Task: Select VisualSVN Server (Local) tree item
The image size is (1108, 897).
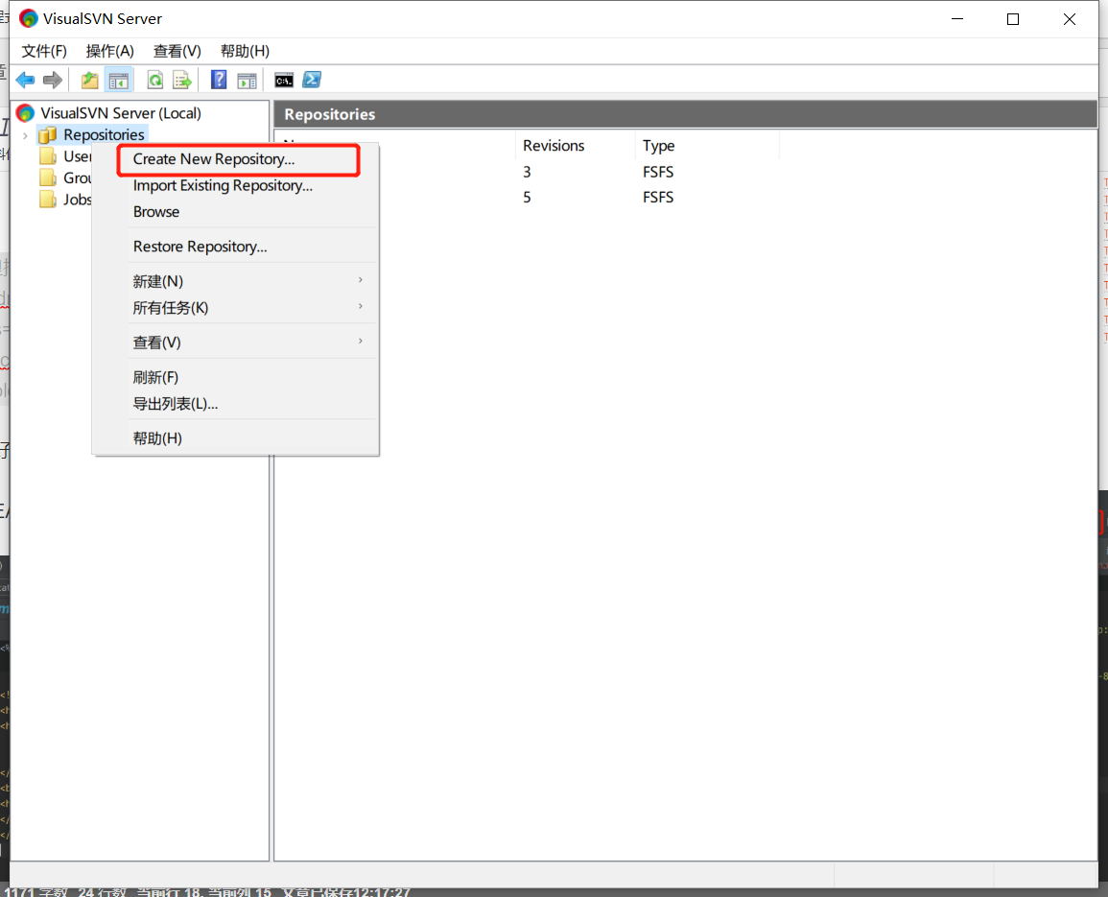Action: click(121, 113)
